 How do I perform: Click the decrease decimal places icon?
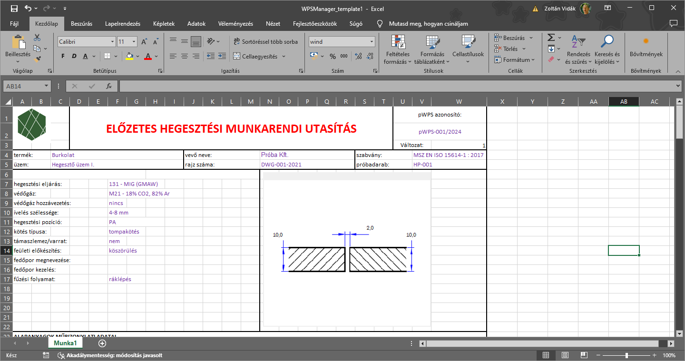[370, 56]
